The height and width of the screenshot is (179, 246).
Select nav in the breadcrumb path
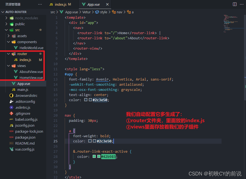119,12
